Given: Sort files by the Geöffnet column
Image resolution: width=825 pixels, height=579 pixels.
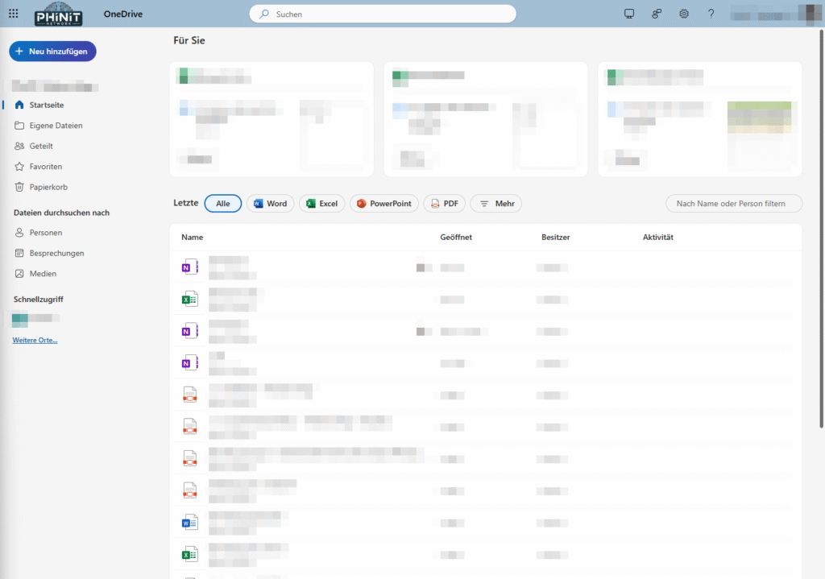Looking at the screenshot, I should tap(456, 237).
